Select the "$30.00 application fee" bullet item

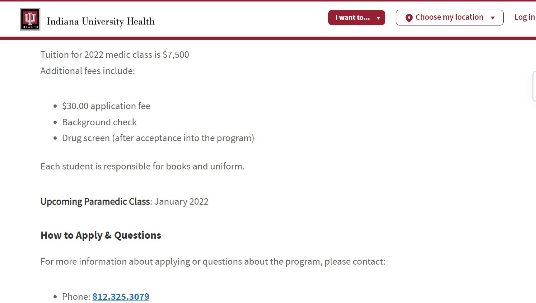pos(106,106)
